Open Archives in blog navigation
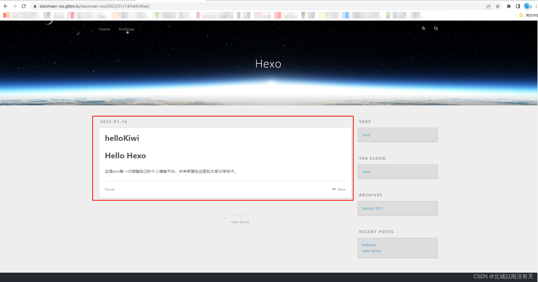Screen dimensions: 538x282 pos(126,29)
